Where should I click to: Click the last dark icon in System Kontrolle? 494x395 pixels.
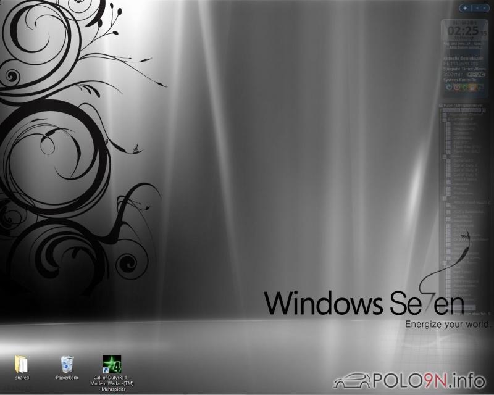[x=480, y=87]
